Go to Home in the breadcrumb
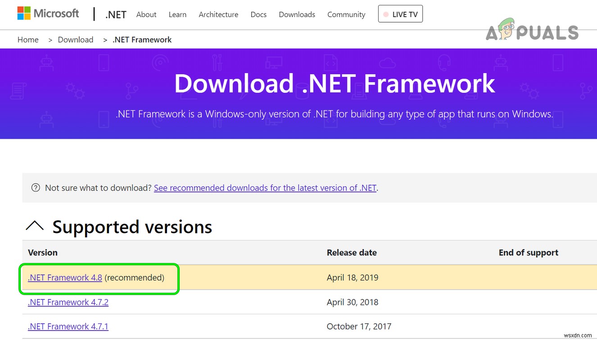 click(x=28, y=40)
